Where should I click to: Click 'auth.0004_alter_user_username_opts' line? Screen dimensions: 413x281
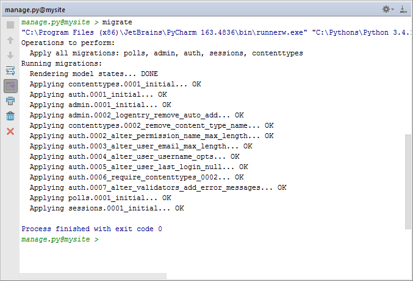(135, 156)
